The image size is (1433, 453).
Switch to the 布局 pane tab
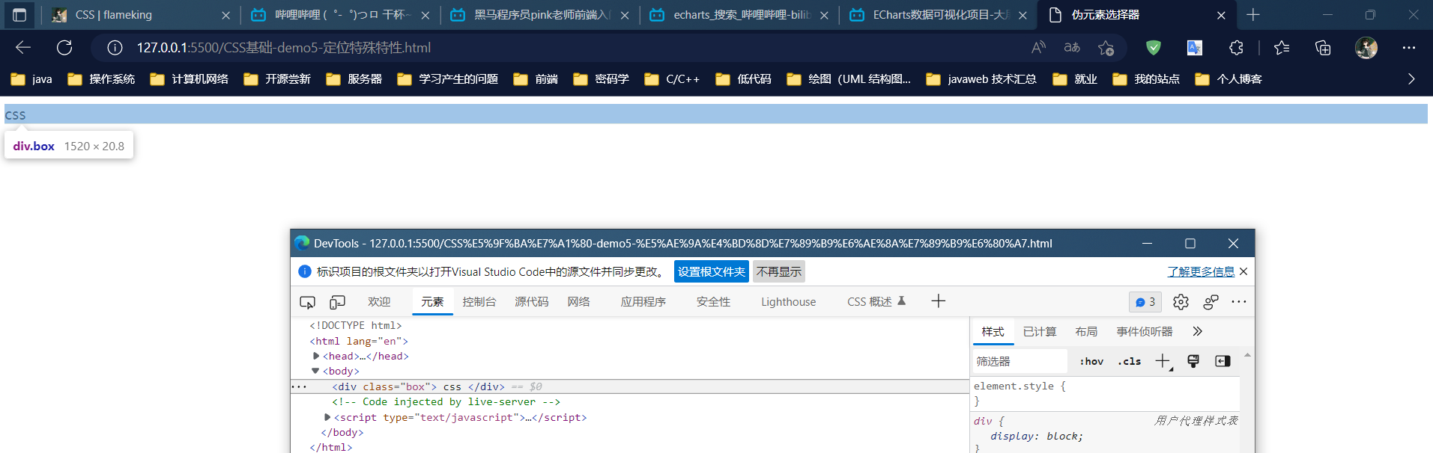coord(1086,332)
